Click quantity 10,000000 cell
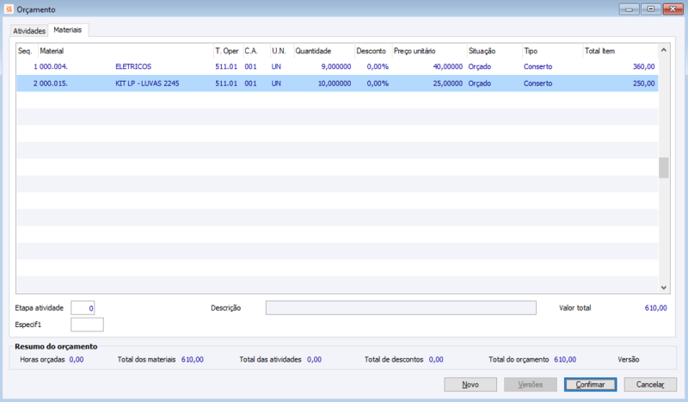The height and width of the screenshot is (402, 688). 335,83
